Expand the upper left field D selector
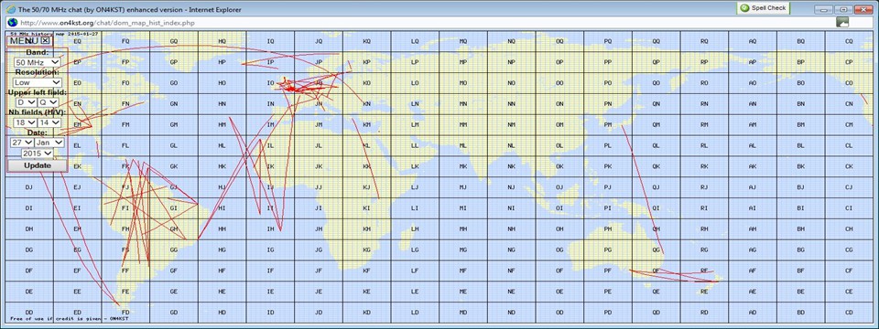The height and width of the screenshot is (329, 879). pos(27,102)
